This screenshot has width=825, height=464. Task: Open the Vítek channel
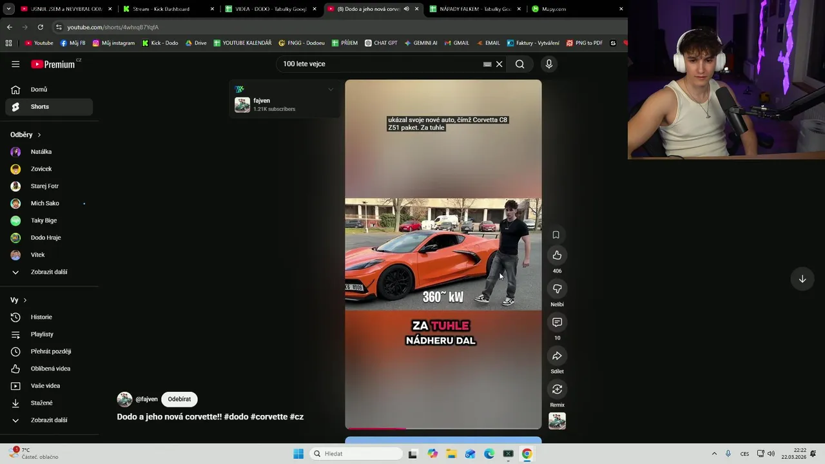tap(49, 255)
